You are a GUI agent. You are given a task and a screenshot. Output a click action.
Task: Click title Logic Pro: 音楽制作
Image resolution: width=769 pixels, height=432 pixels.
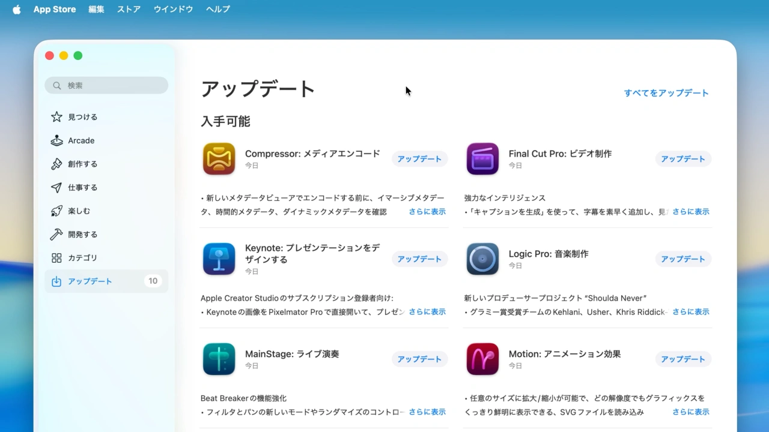549,254
